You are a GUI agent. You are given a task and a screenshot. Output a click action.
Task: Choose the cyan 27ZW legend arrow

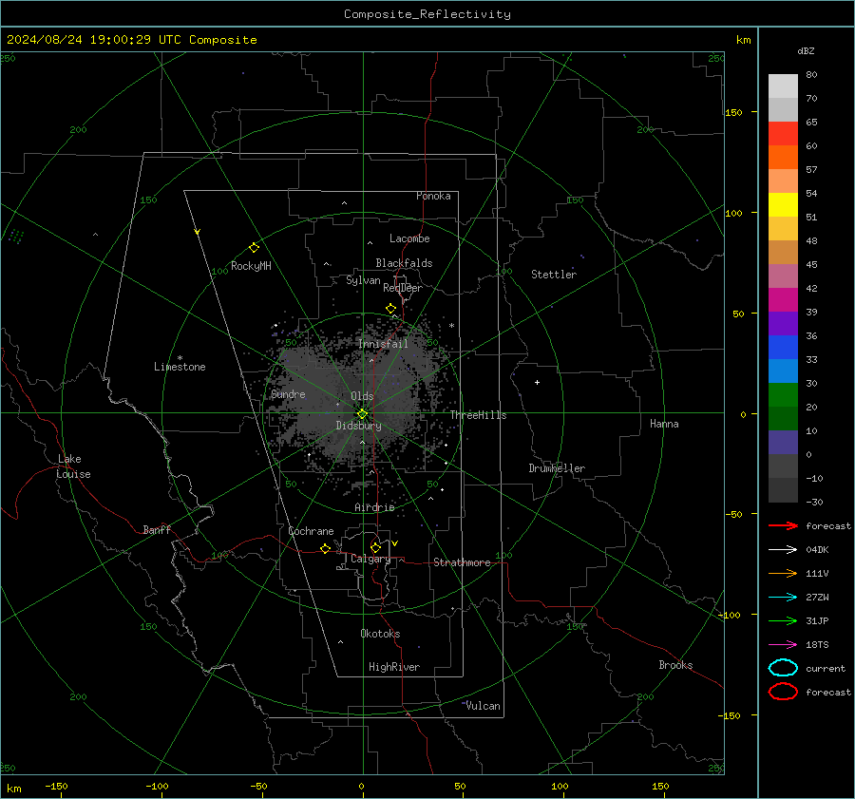783,598
